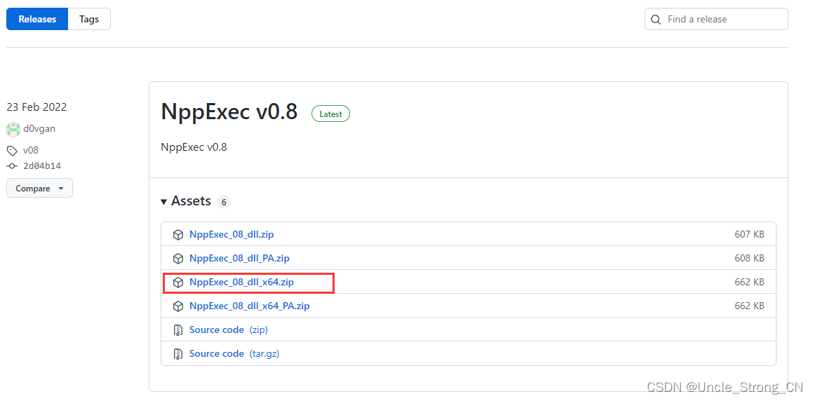Click the 608 KB file size
The height and width of the screenshot is (401, 813).
pyautogui.click(x=749, y=259)
